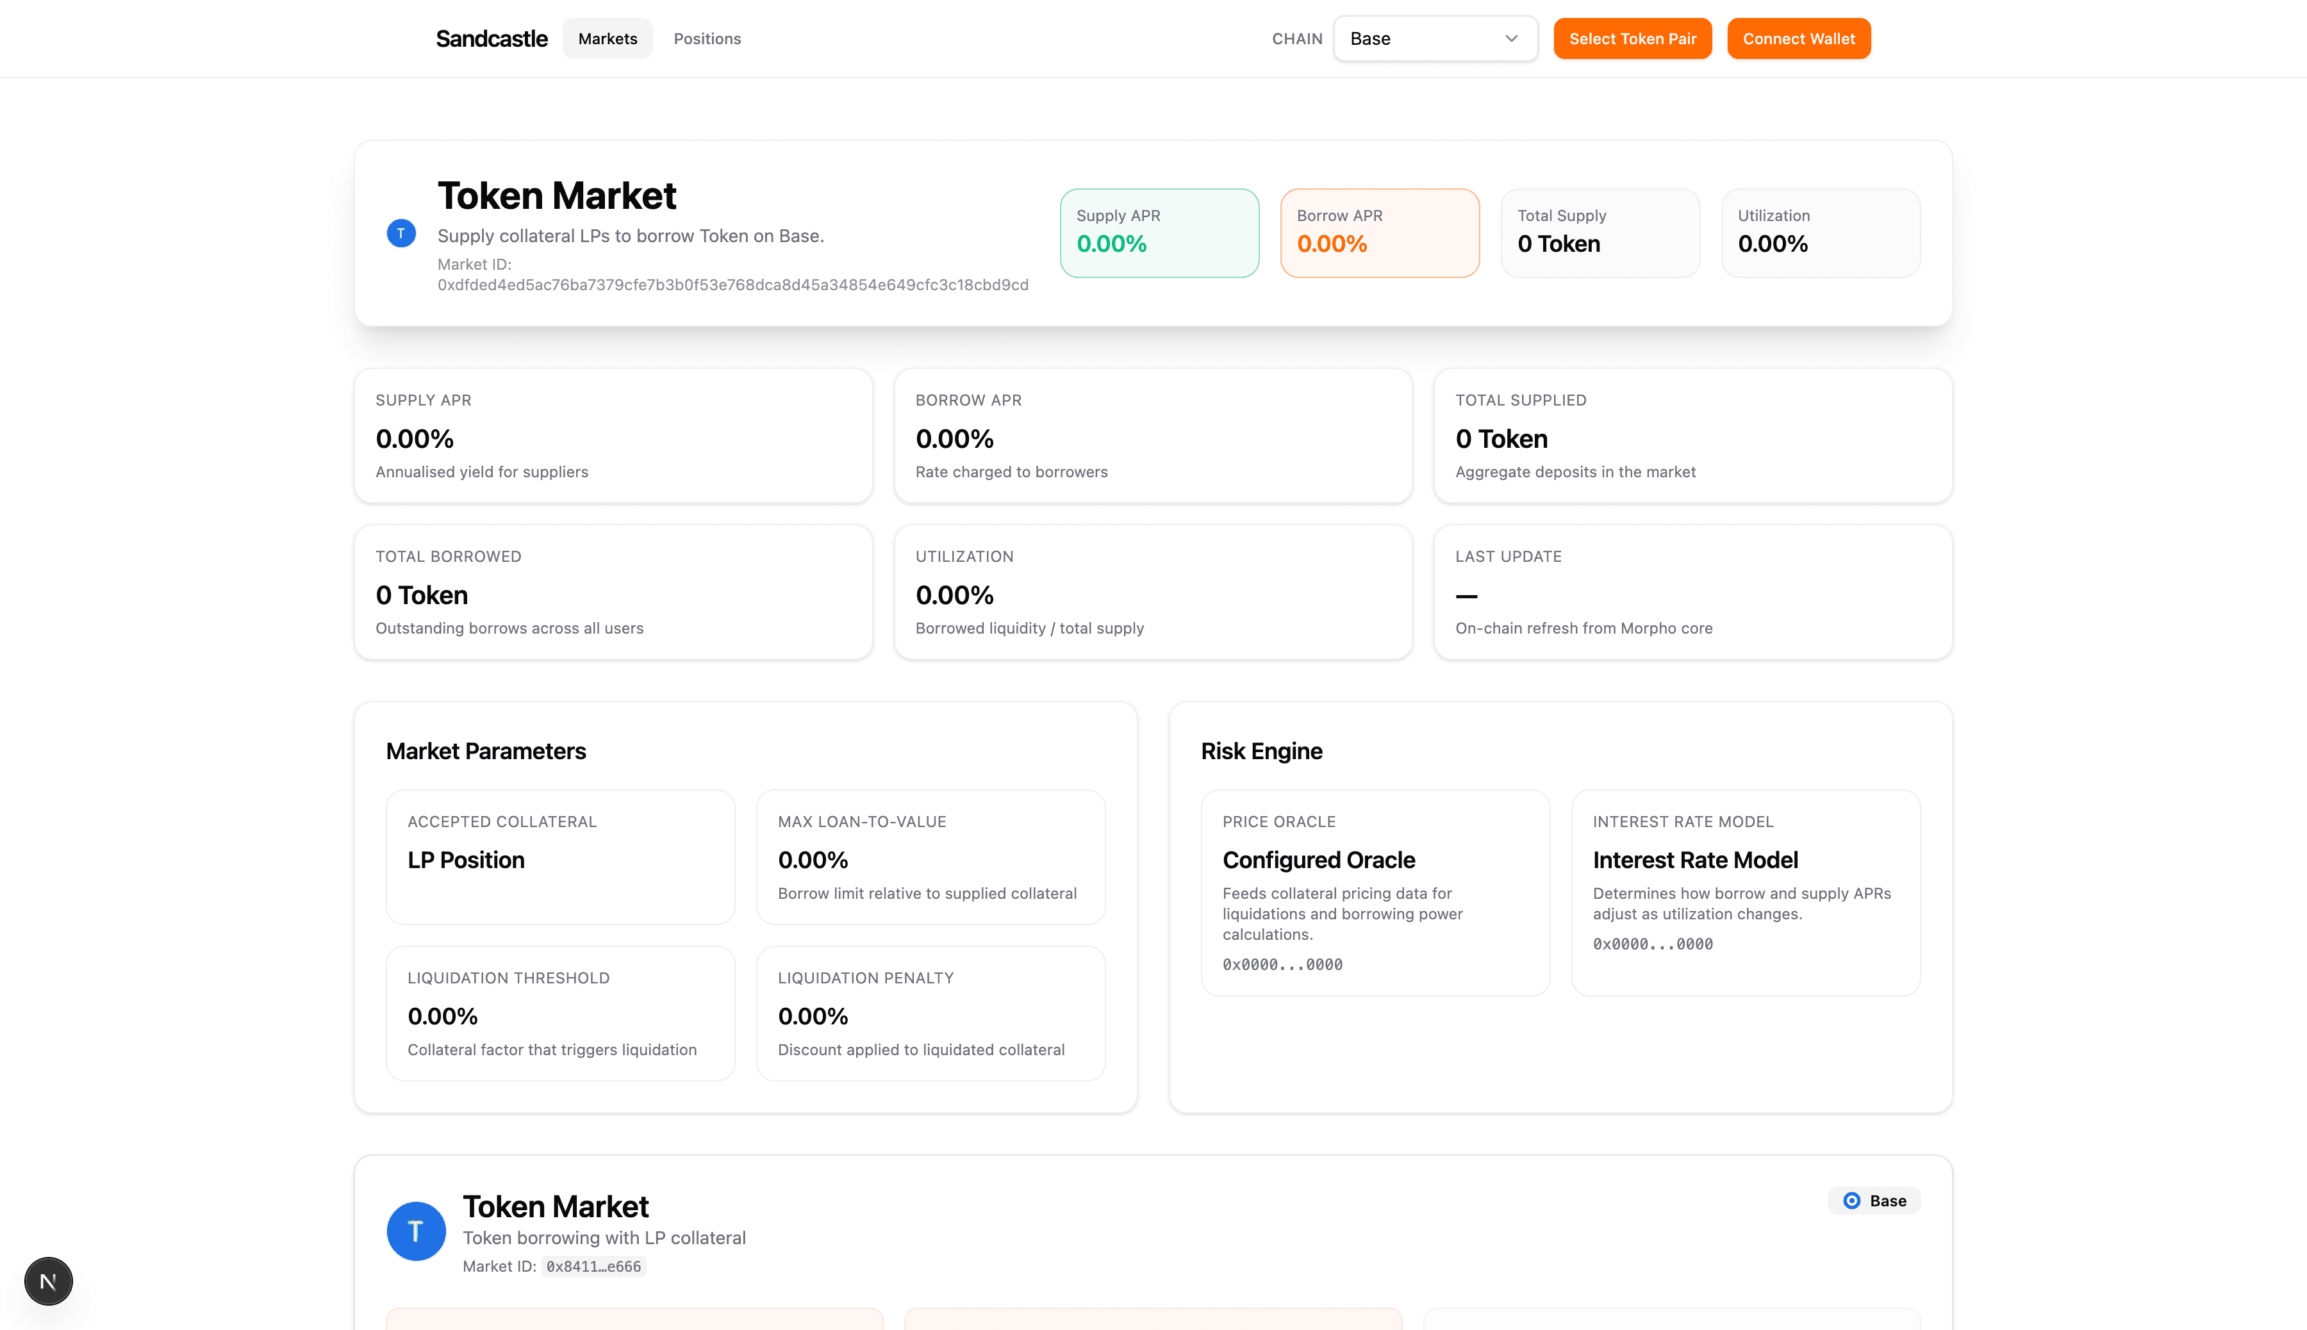
Task: Click the full Market ID hash under Token Market
Action: [732, 285]
